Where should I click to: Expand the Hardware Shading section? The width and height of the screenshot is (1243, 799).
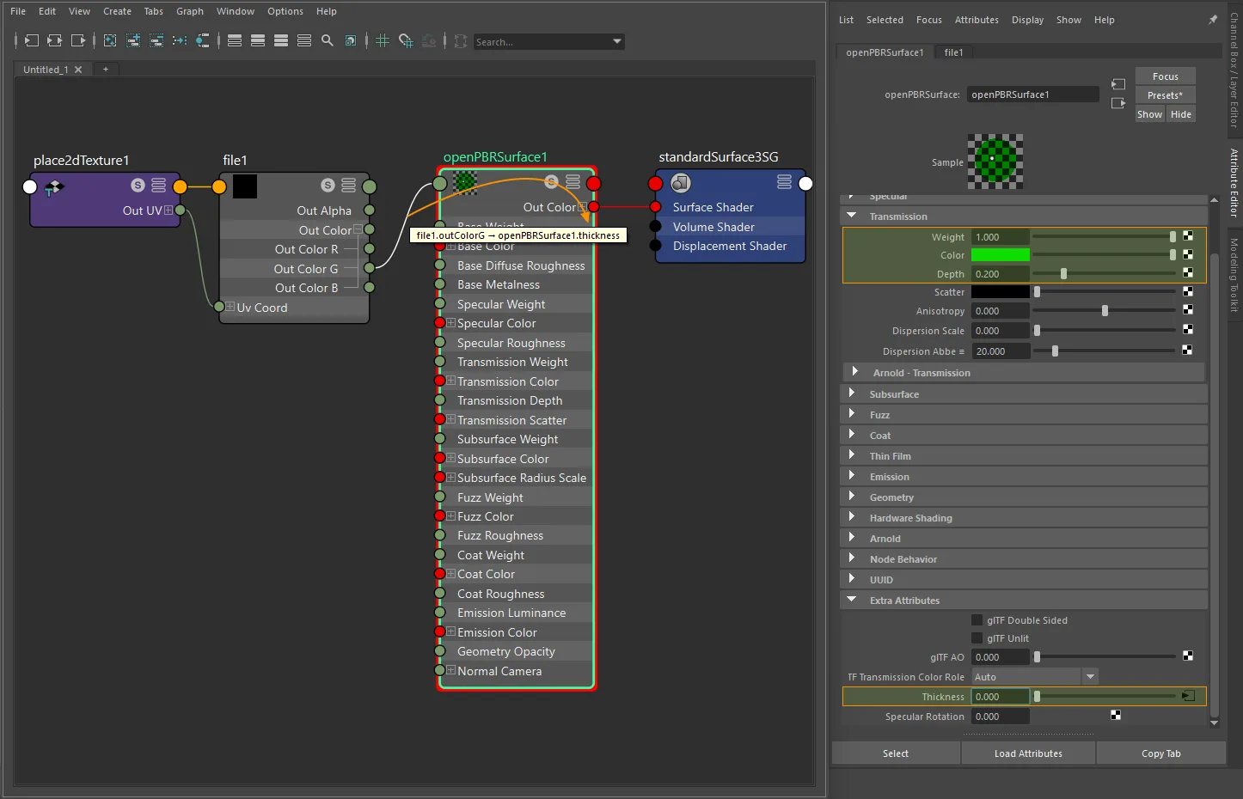click(x=852, y=516)
